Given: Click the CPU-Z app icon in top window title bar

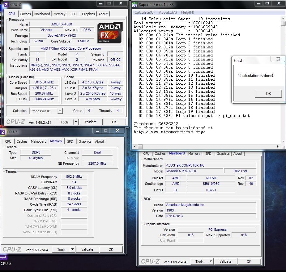Looking at the screenshot, I should pyautogui.click(x=6, y=4).
